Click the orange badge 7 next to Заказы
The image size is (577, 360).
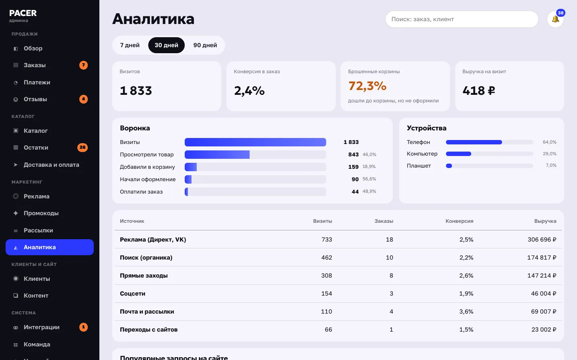tap(83, 65)
